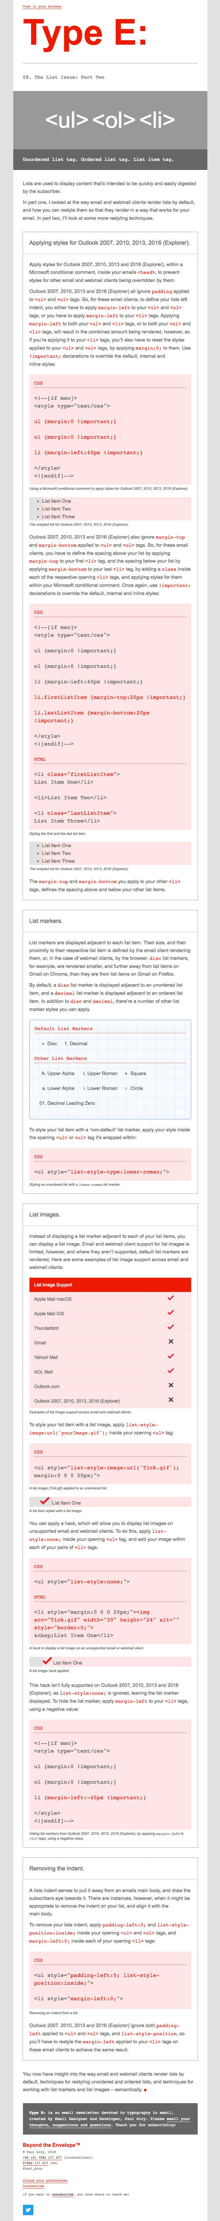
Task: Click the Apple Mail iOS tick icon
Action: point(171,1312)
